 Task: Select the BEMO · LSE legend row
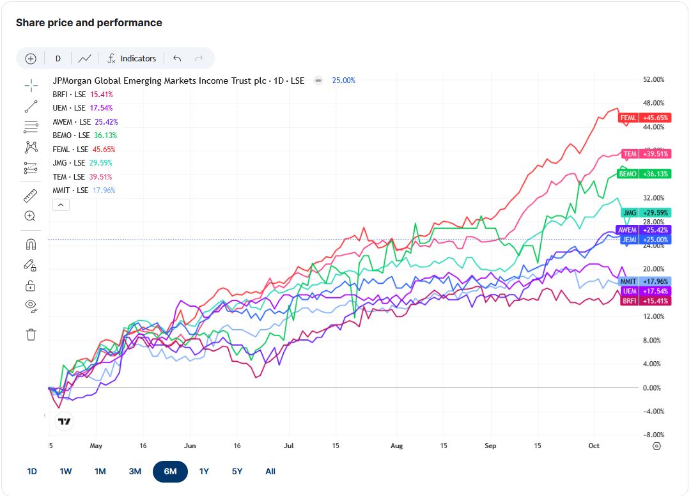(x=84, y=136)
